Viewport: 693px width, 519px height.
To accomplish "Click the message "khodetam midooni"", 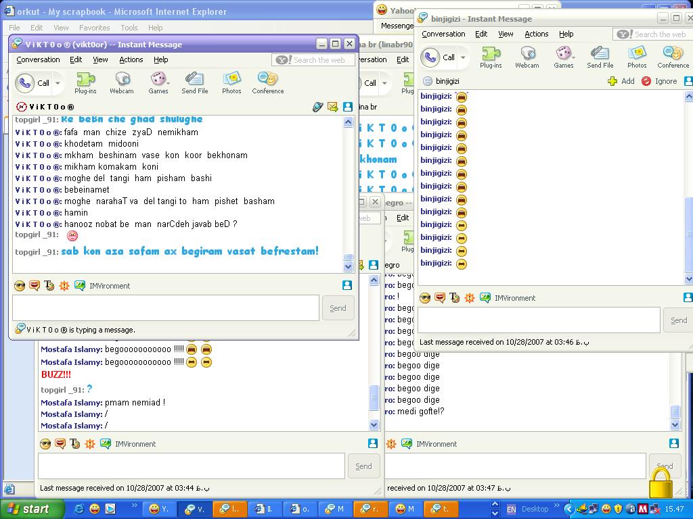I will coord(102,144).
